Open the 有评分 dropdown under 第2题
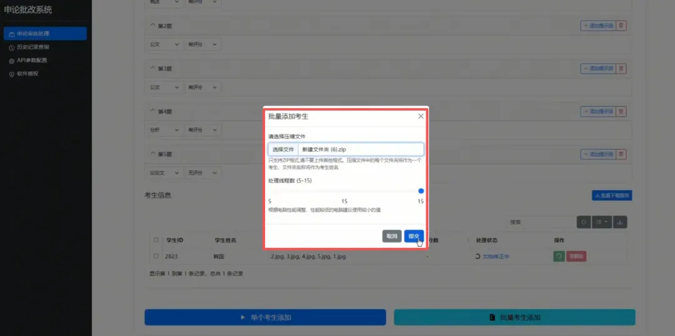 coord(202,44)
